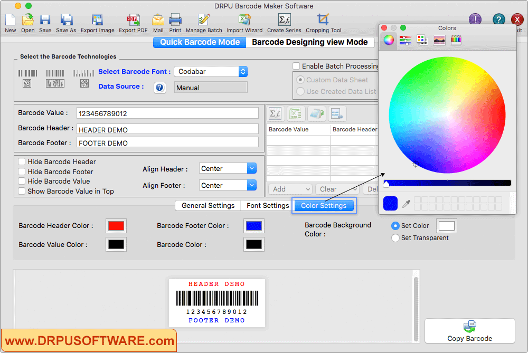Click the export list icon above batch table
This screenshot has height=353, width=528.
click(337, 114)
